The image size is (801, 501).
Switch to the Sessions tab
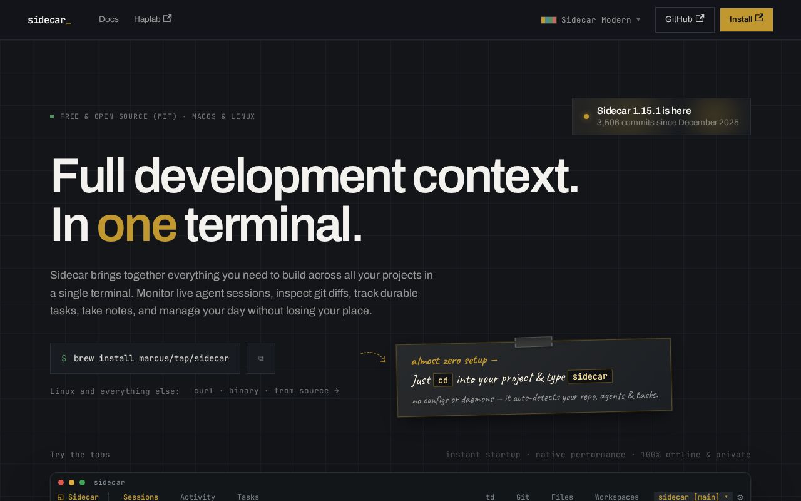pyautogui.click(x=141, y=497)
